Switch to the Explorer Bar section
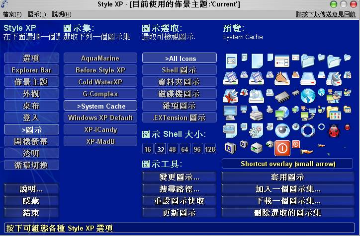Image resolution: width=360 pixels, height=236 pixels. click(x=31, y=70)
